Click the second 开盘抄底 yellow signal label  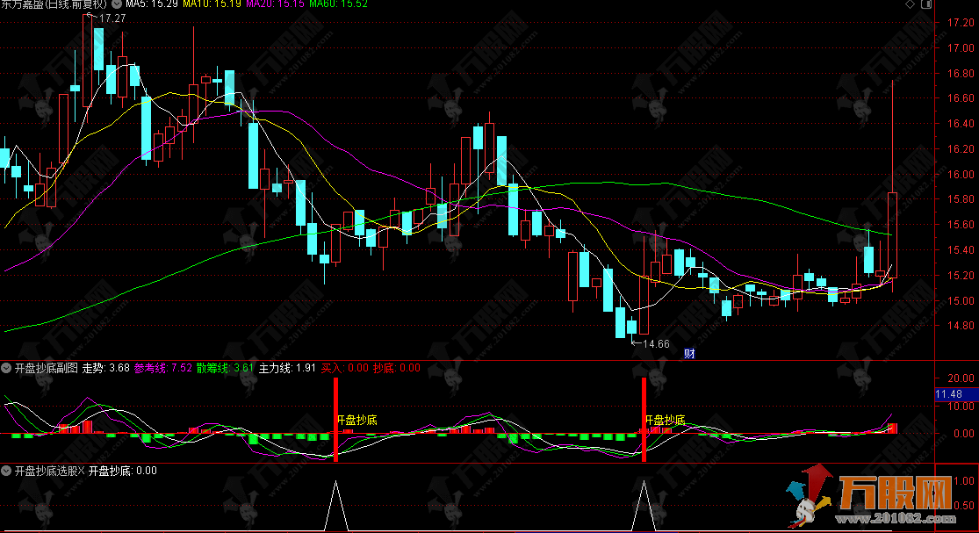(x=665, y=420)
